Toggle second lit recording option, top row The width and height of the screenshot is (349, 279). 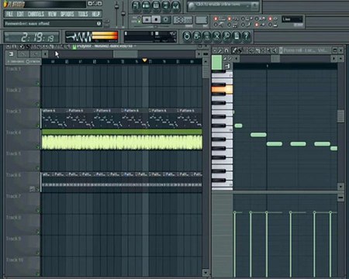coord(230,19)
